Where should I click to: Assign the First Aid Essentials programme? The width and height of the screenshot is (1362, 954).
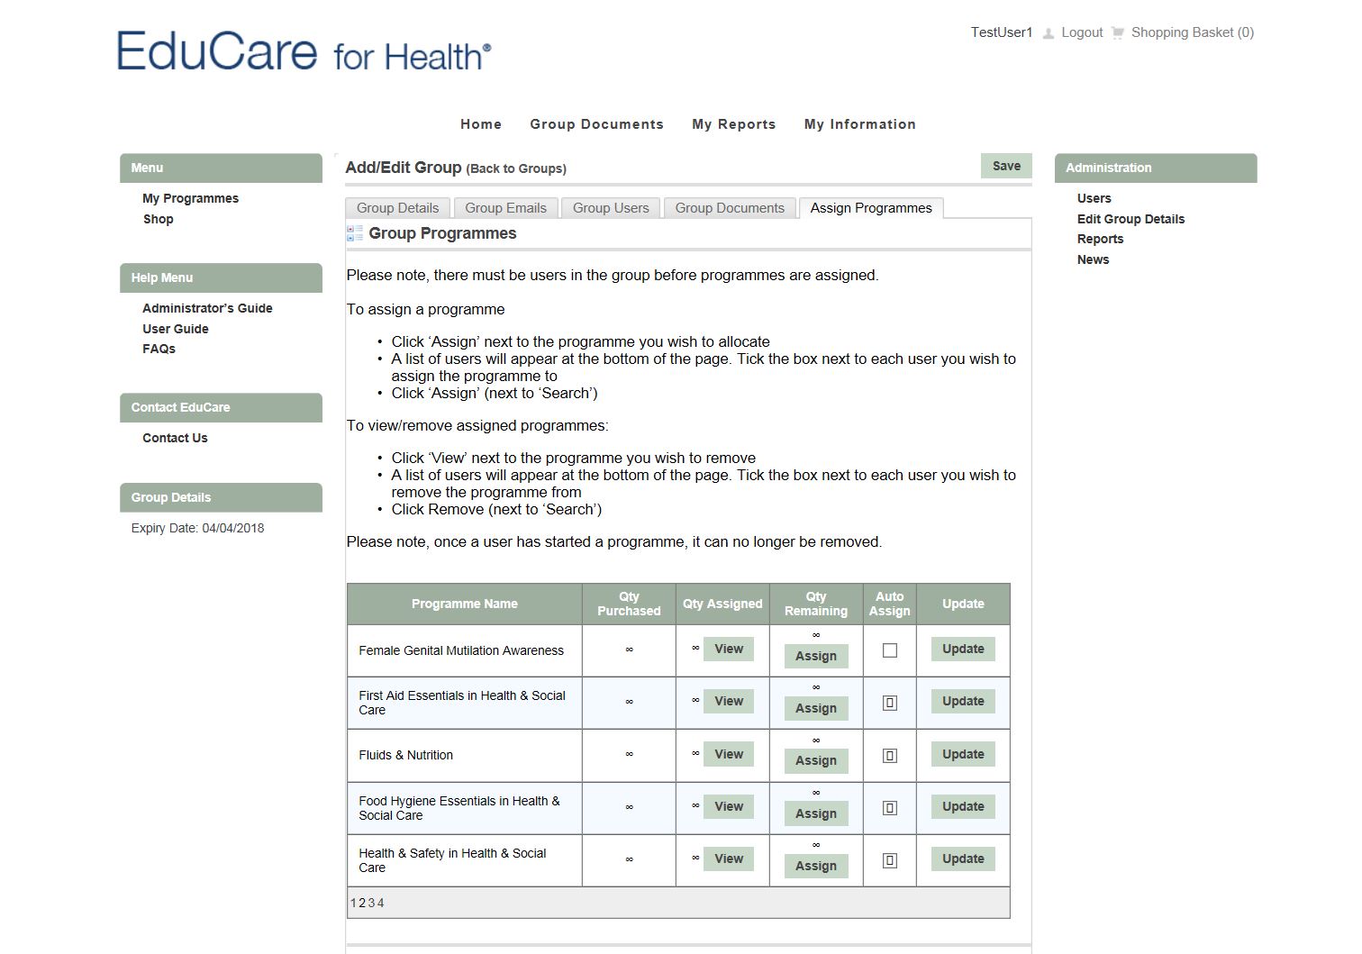point(816,708)
